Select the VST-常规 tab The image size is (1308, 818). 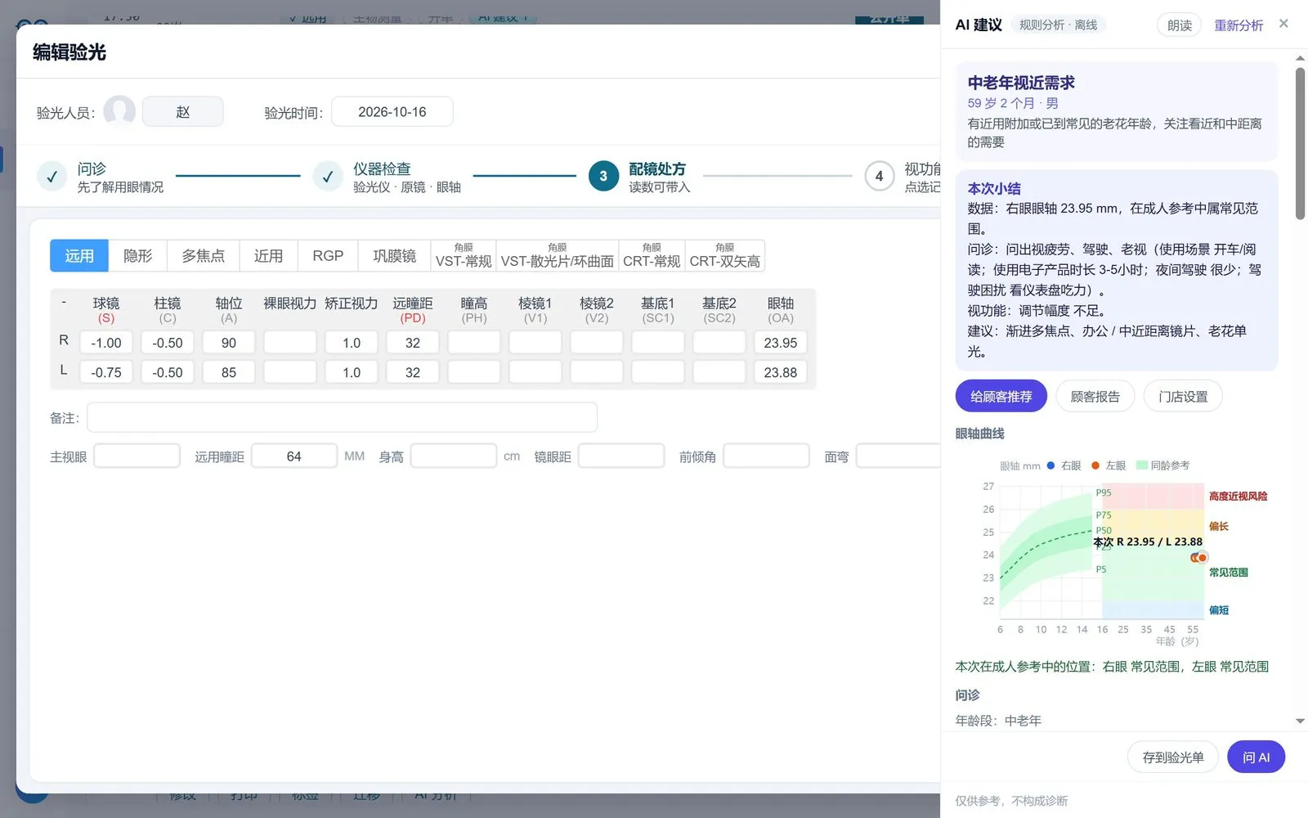[x=464, y=255]
